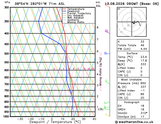Click the kt label in hodograph corner
The image size is (161, 124).
coord(119,9)
